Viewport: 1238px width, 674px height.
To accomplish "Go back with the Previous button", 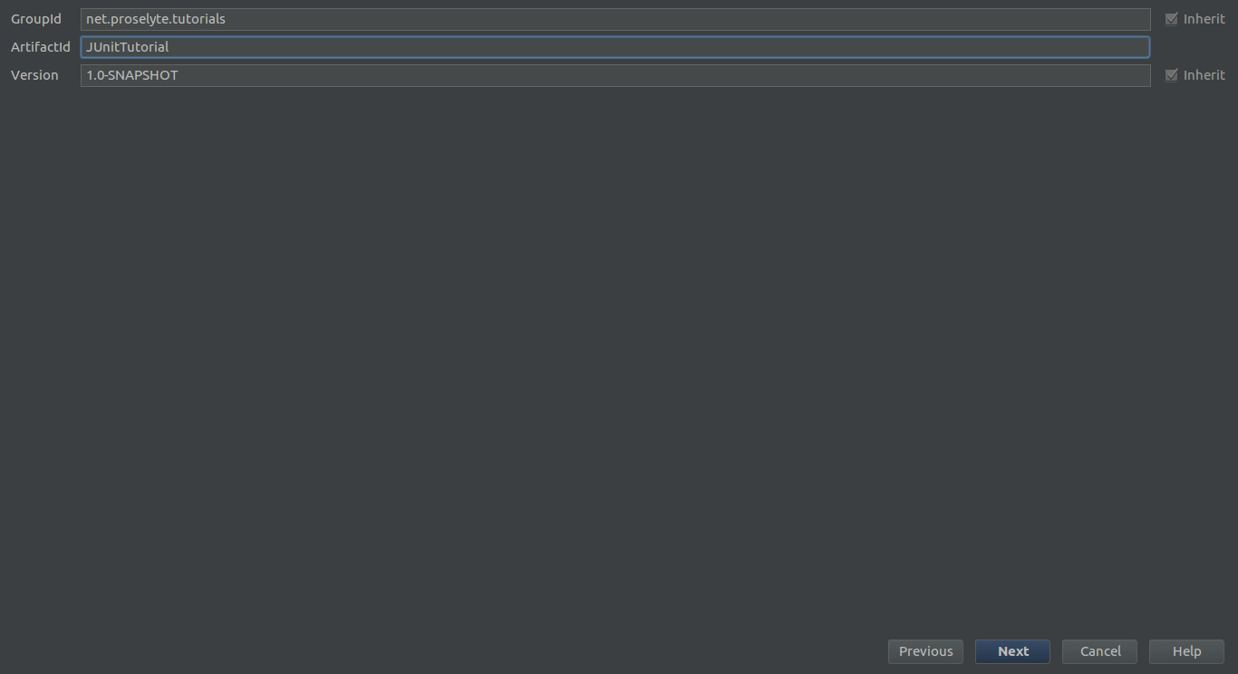I will [925, 651].
